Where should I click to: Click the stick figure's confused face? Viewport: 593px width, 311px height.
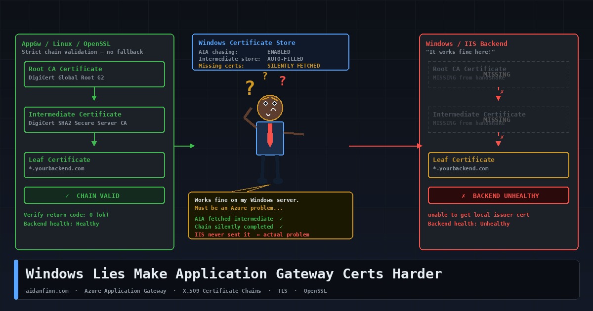270,108
